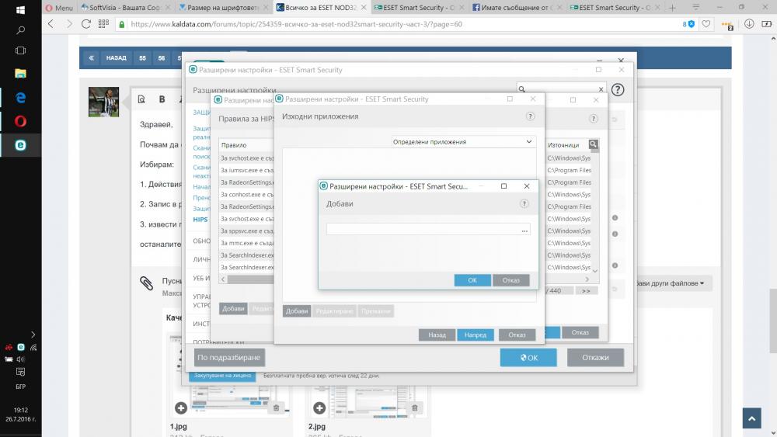Insert 1.jpg attachment plus icon
Screen dimensions: 777x437
tap(181, 408)
